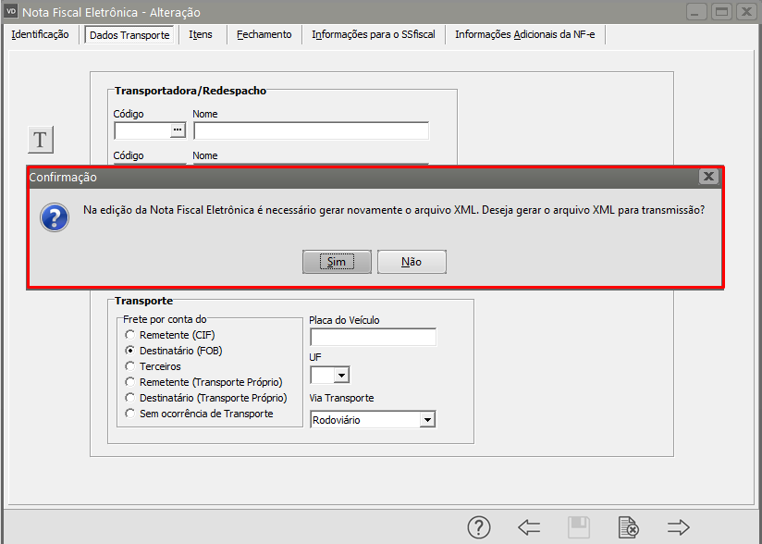Advance with the right arrow icon
This screenshot has width=762, height=544.
(x=679, y=527)
